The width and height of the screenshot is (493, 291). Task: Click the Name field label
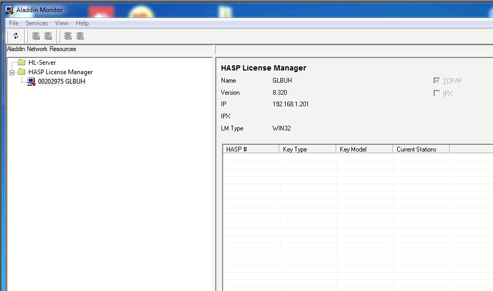pyautogui.click(x=228, y=81)
